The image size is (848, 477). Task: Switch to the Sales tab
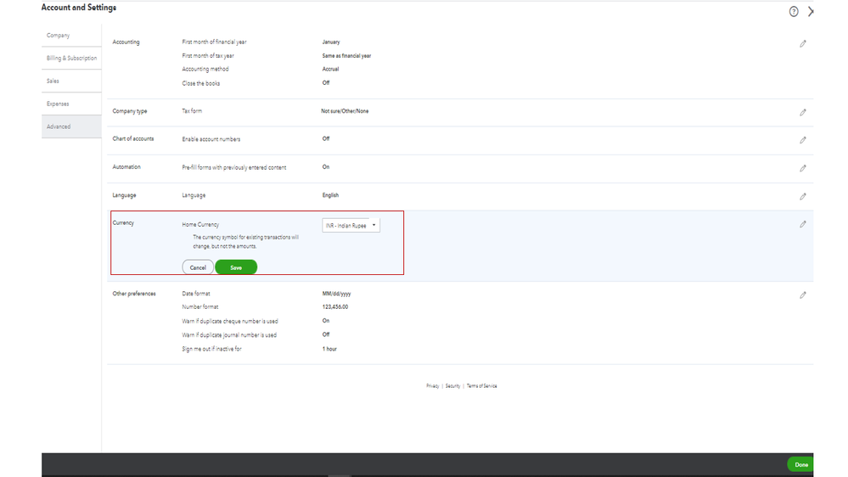pos(71,81)
